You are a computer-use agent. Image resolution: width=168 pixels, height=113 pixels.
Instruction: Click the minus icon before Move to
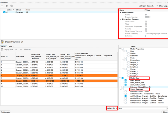click(21, 49)
